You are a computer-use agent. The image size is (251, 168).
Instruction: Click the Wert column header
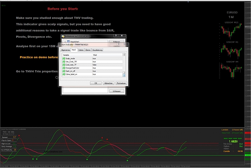click(107, 55)
